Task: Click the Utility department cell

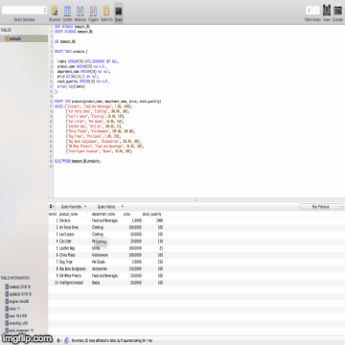Action: [x=96, y=248]
